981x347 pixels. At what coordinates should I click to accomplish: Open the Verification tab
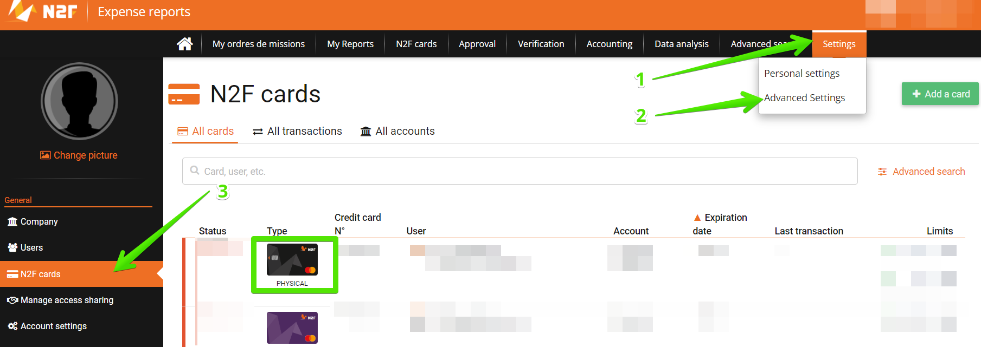pos(541,44)
